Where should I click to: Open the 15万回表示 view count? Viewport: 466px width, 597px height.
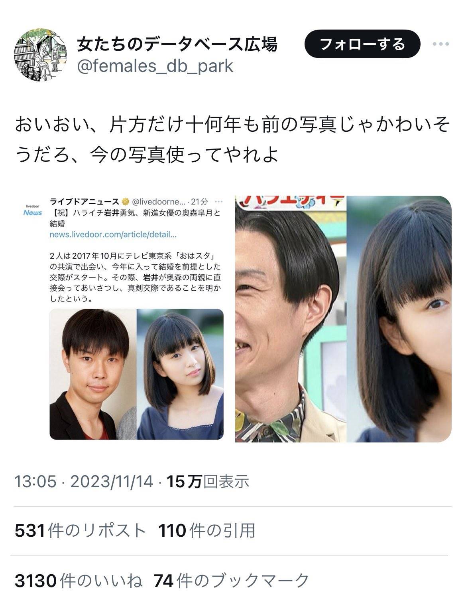tap(208, 481)
